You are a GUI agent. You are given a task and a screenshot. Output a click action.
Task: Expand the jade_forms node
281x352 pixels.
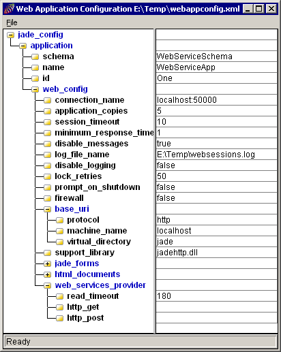[47, 263]
